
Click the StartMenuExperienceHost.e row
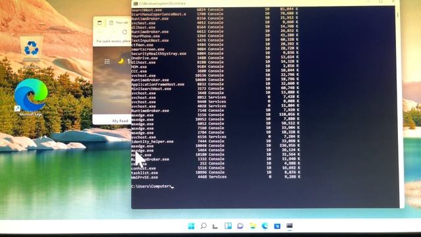215,14
